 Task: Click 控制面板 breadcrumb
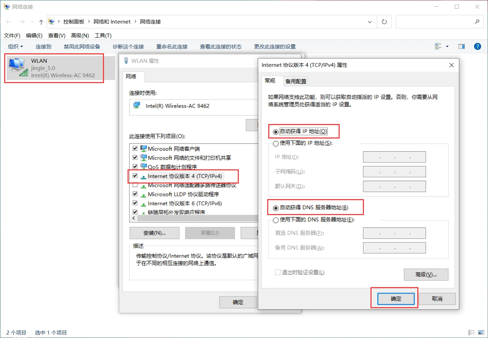(74, 21)
